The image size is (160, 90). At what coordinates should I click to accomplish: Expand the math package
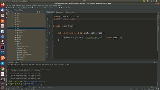click(14, 14)
